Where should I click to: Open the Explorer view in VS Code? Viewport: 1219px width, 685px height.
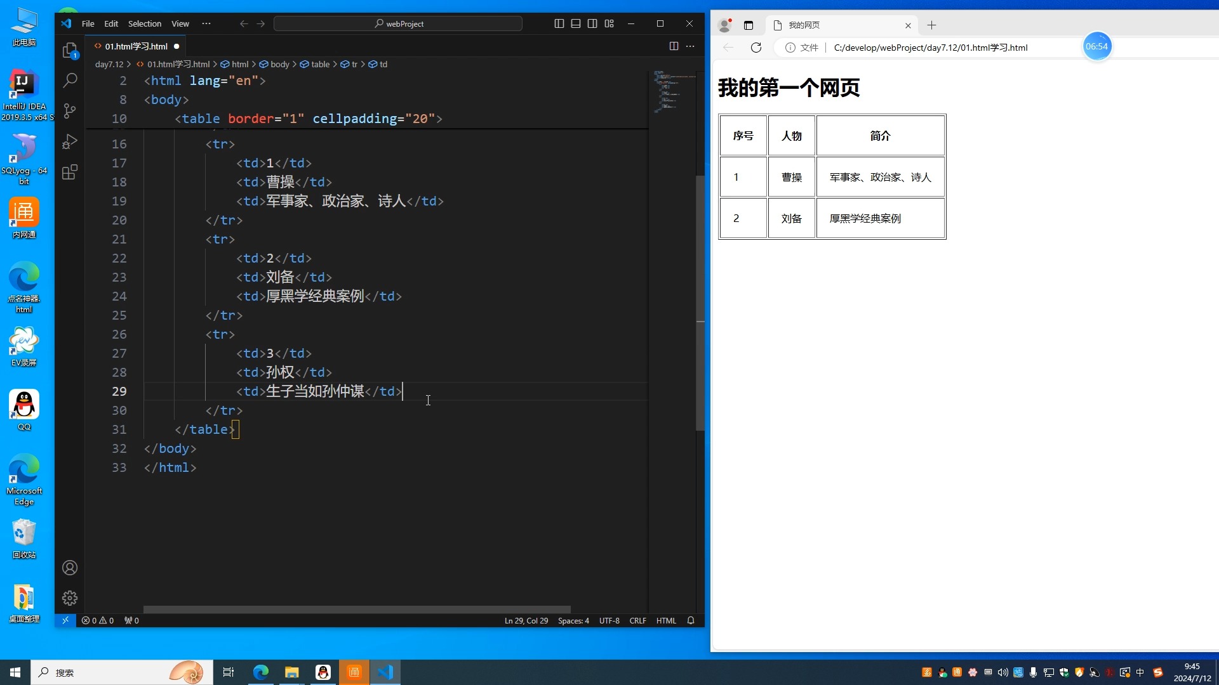click(x=70, y=50)
